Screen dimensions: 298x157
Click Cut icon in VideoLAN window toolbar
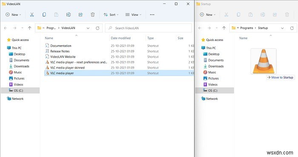coord(32,15)
